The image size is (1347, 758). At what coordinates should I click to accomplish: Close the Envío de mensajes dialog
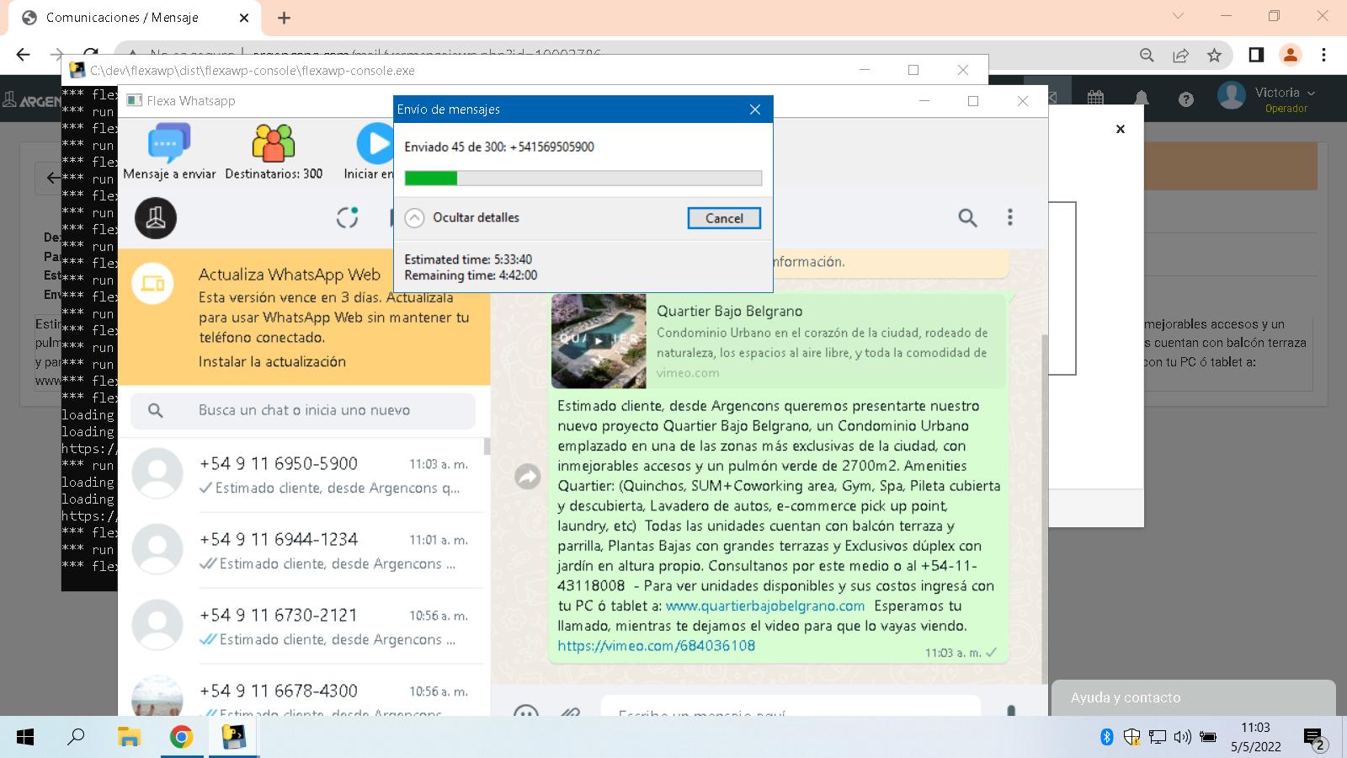pyautogui.click(x=755, y=109)
